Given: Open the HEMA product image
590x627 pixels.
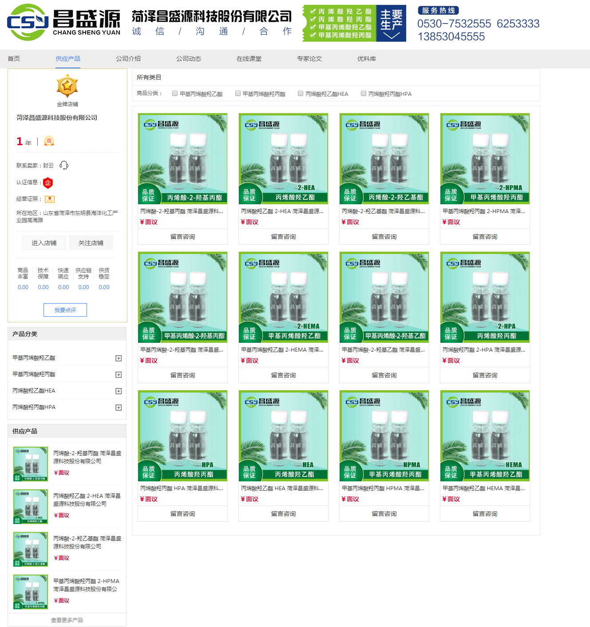Looking at the screenshot, I should 485,436.
